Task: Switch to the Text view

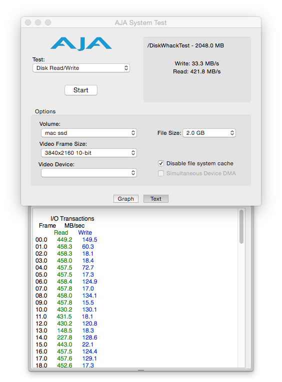Action: click(156, 199)
